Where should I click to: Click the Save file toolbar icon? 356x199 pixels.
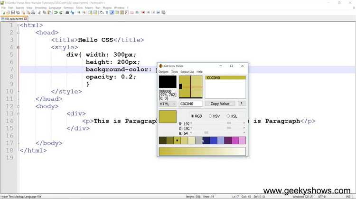pyautogui.click(x=13, y=13)
